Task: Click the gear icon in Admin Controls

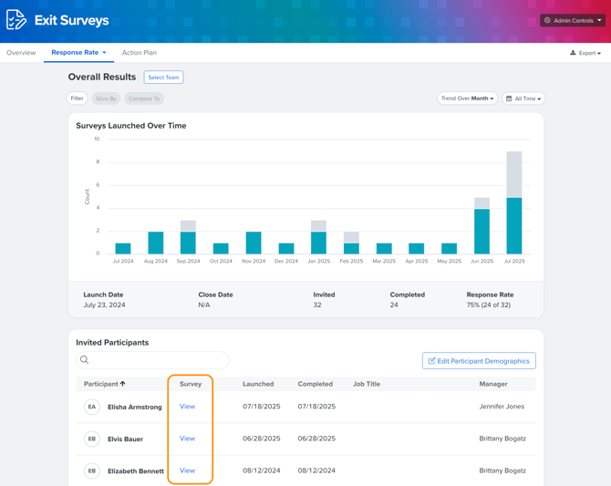Action: (x=548, y=20)
